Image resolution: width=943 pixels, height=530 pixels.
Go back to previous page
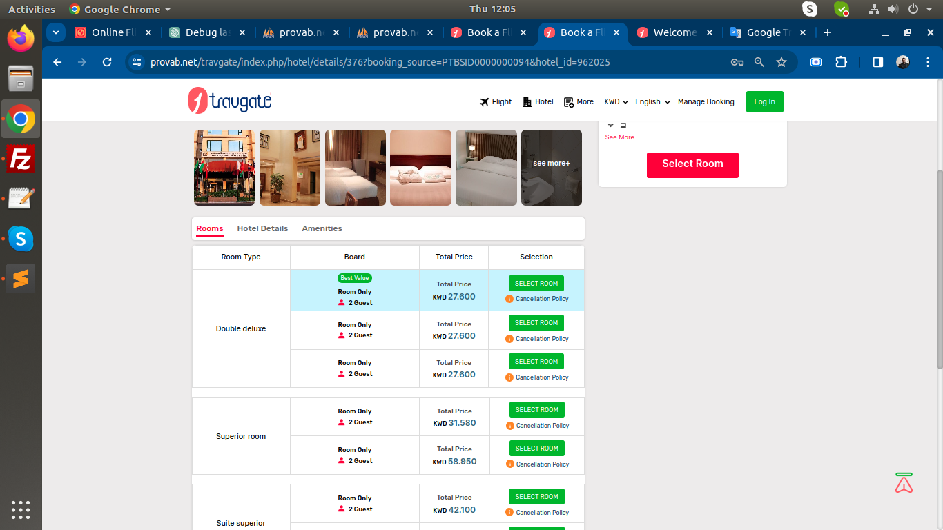57,62
